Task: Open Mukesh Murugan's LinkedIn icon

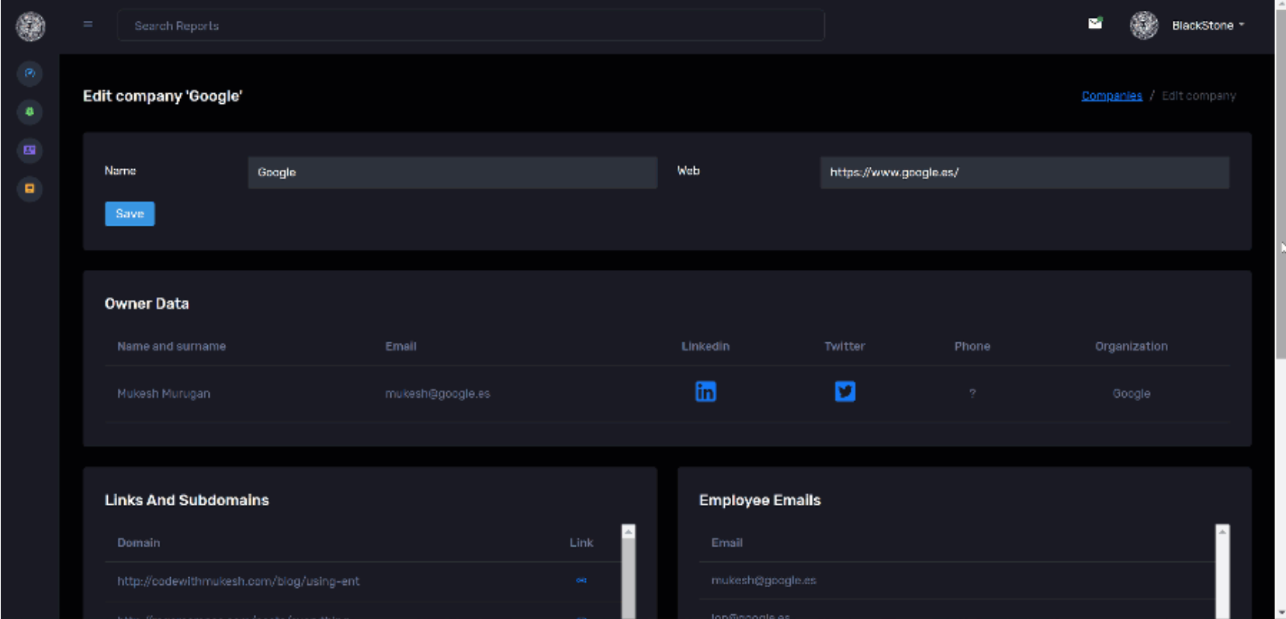Action: pos(705,392)
